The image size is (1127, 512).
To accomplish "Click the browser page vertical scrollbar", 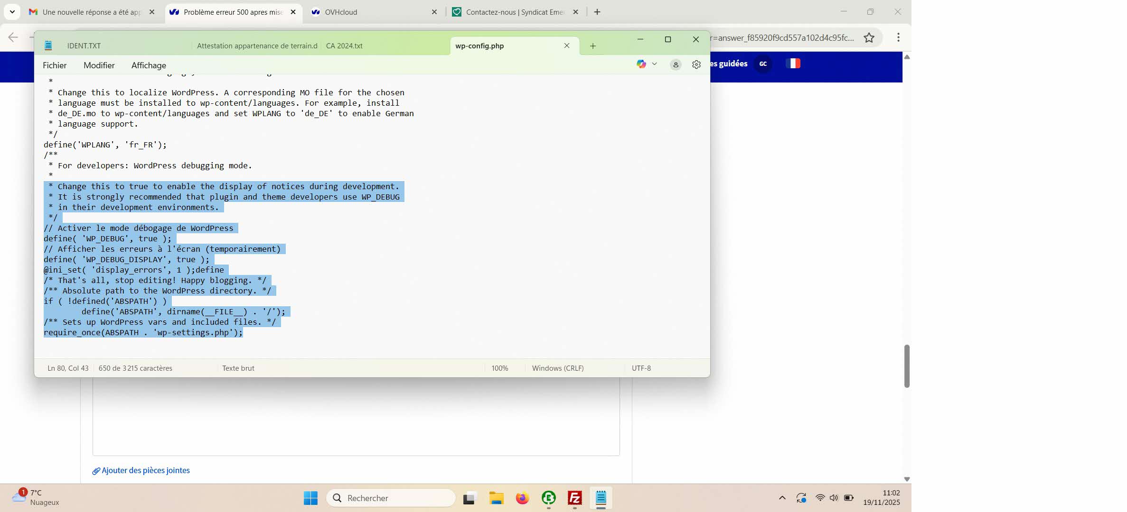I will [906, 366].
